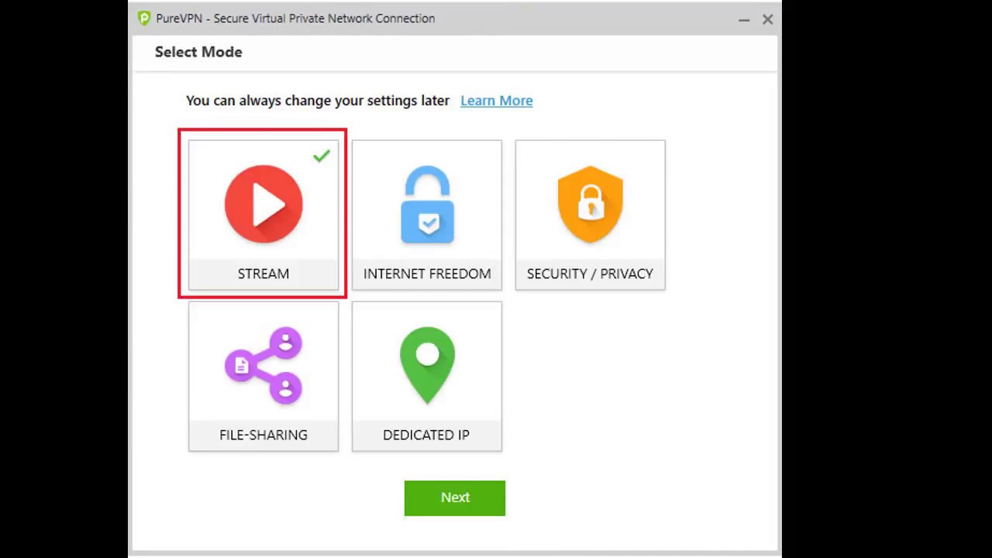The width and height of the screenshot is (992, 558).
Task: Open the Learn More link
Action: pyautogui.click(x=497, y=101)
